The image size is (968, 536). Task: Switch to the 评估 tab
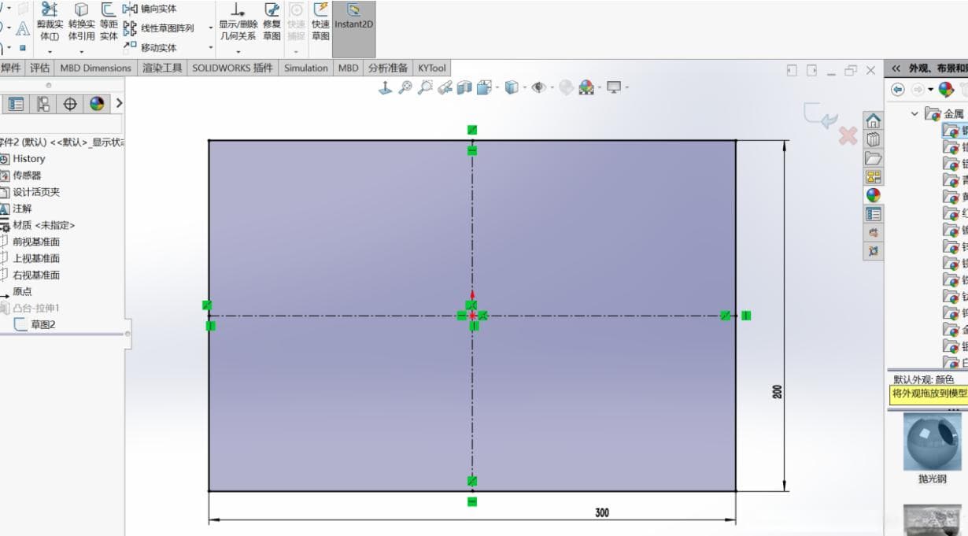[39, 68]
